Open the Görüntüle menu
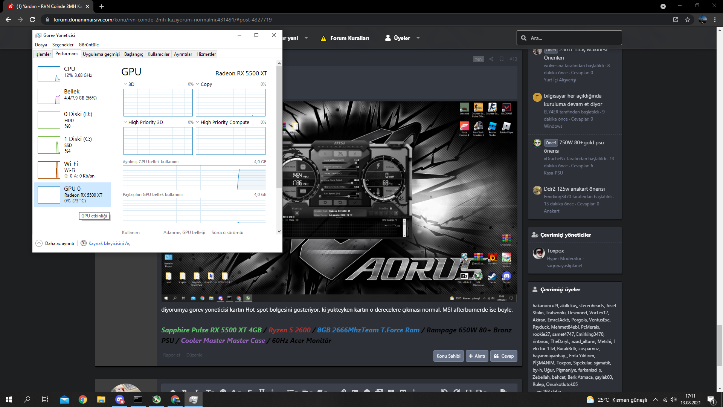This screenshot has width=723, height=407. point(88,45)
